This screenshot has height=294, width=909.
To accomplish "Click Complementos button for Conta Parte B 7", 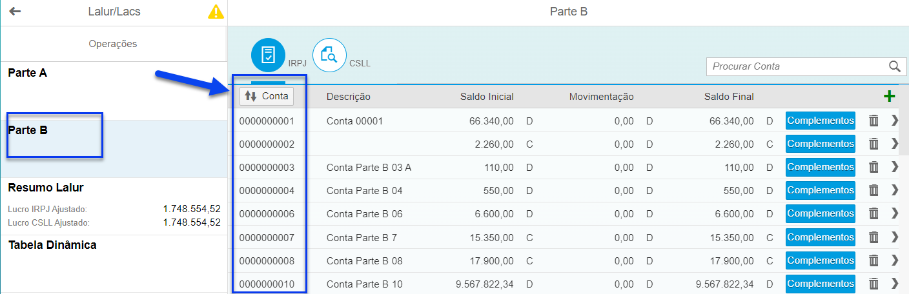I will tap(820, 237).
